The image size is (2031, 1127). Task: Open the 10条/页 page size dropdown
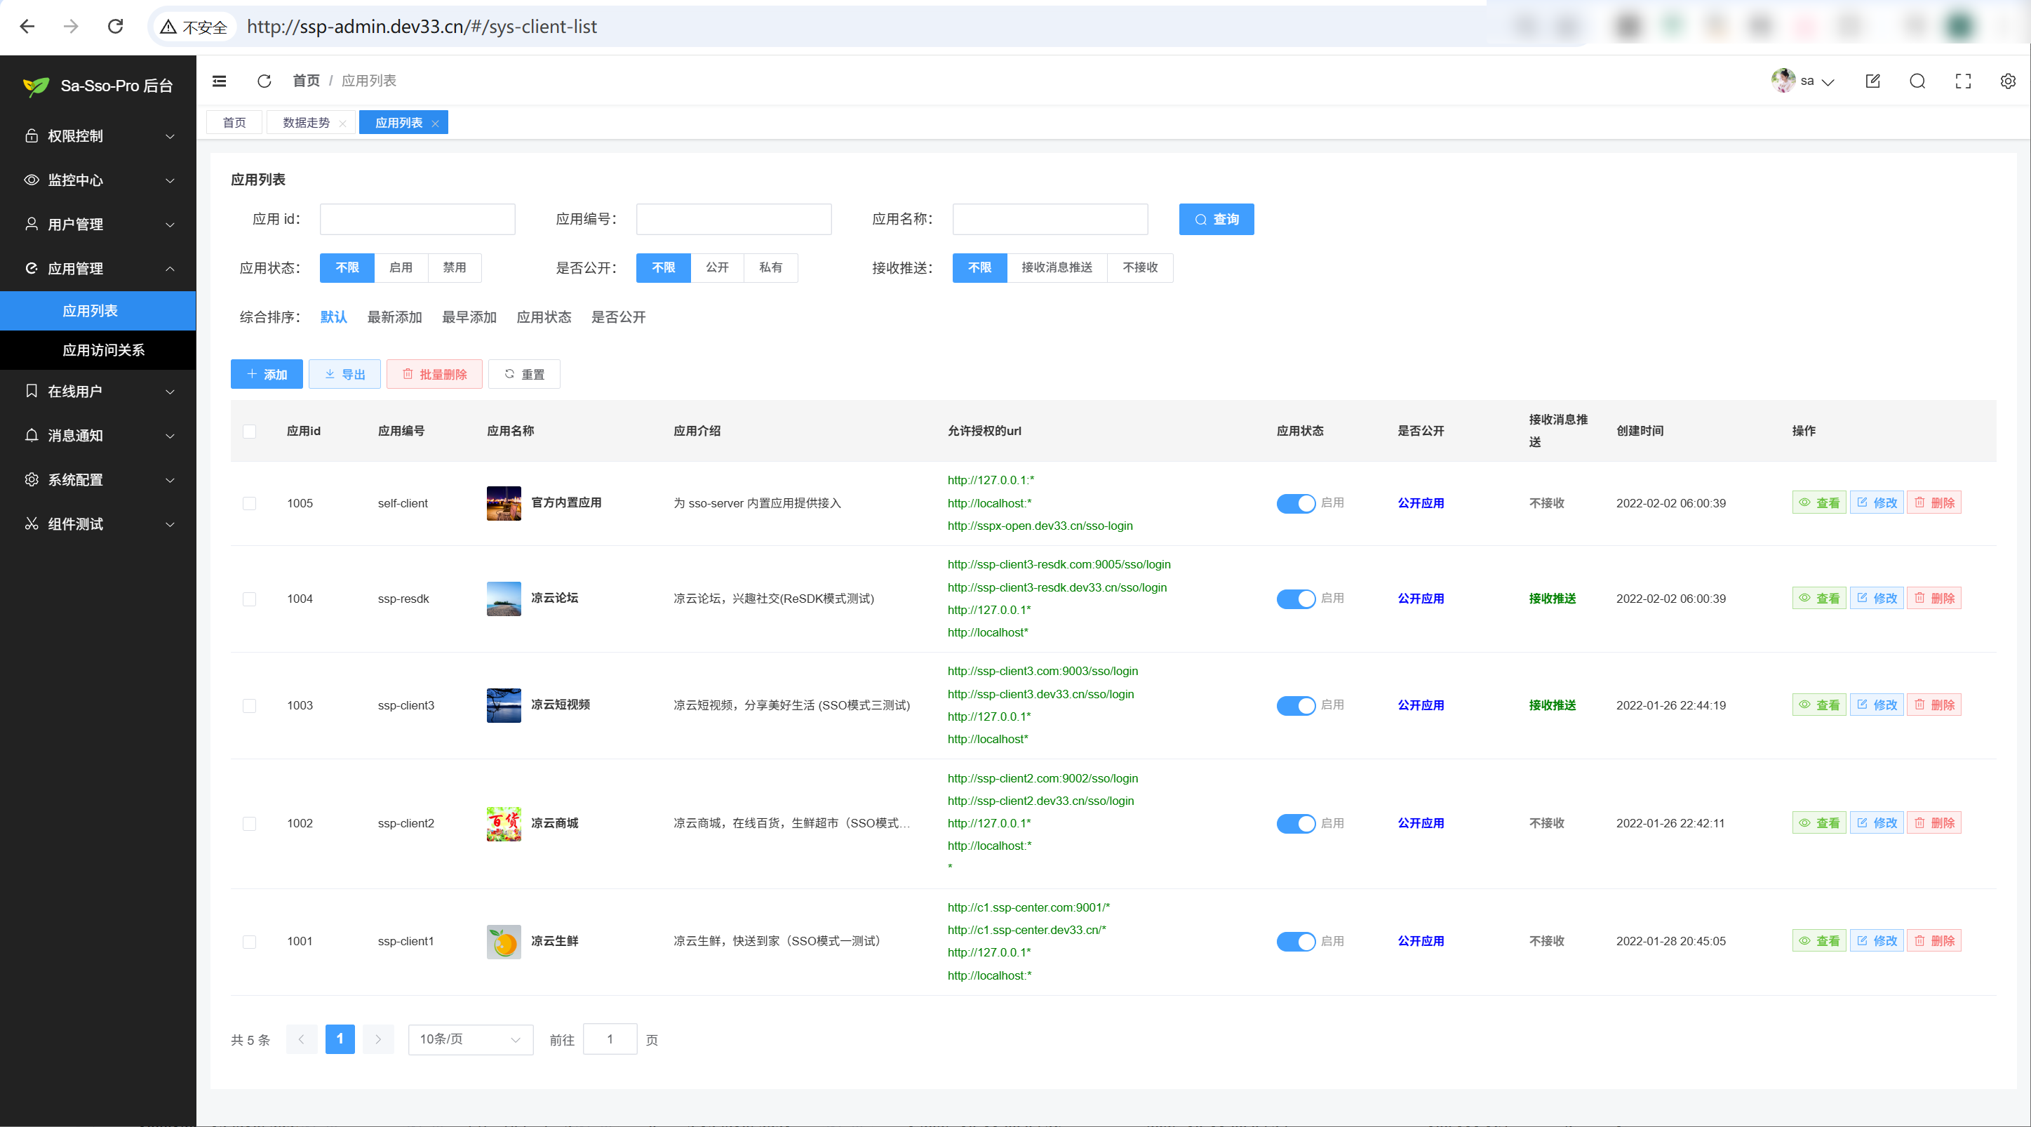click(x=470, y=1039)
